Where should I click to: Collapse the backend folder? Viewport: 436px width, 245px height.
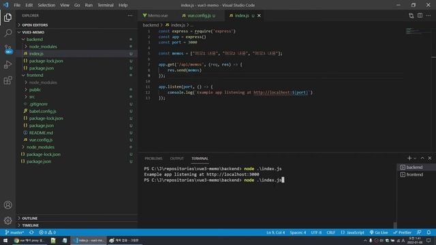(x=76, y=39)
